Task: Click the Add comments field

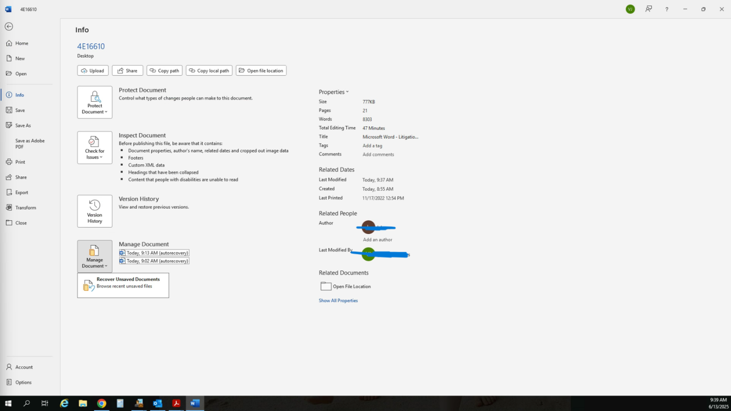Action: point(379,154)
